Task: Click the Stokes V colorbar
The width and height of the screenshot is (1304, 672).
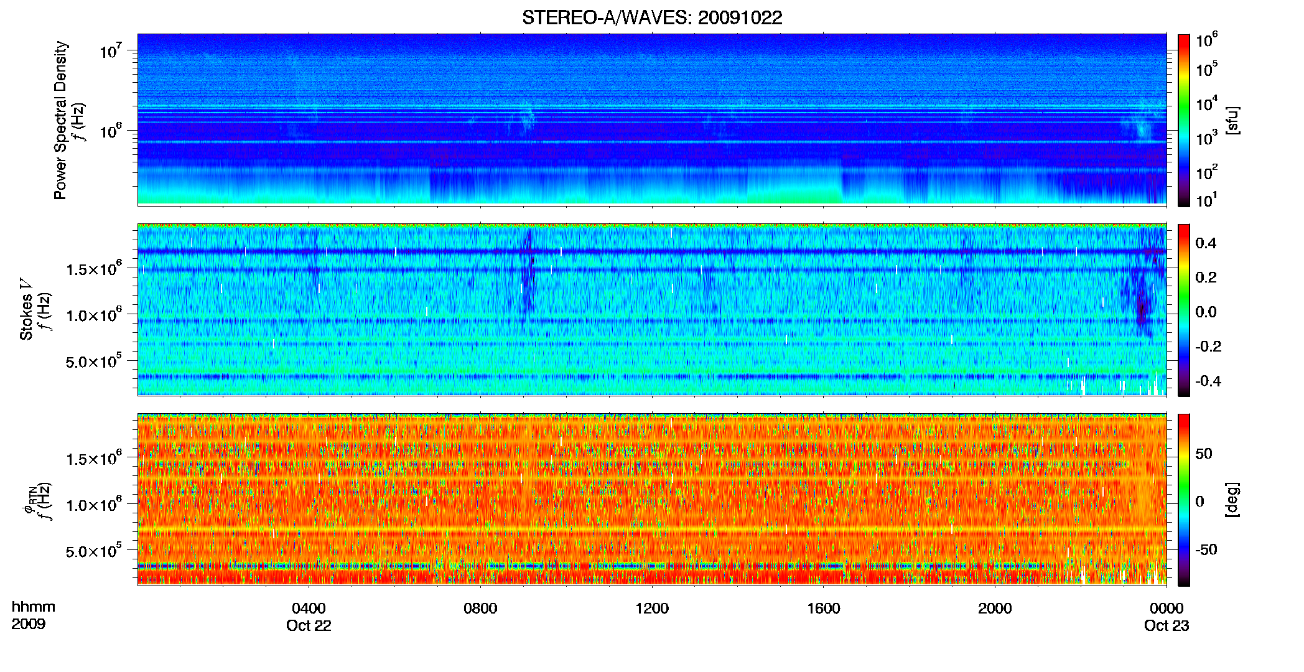Action: (1183, 310)
